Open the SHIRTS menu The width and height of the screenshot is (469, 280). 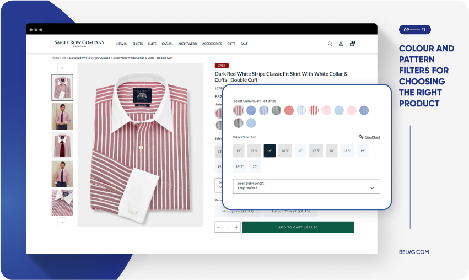click(x=138, y=44)
